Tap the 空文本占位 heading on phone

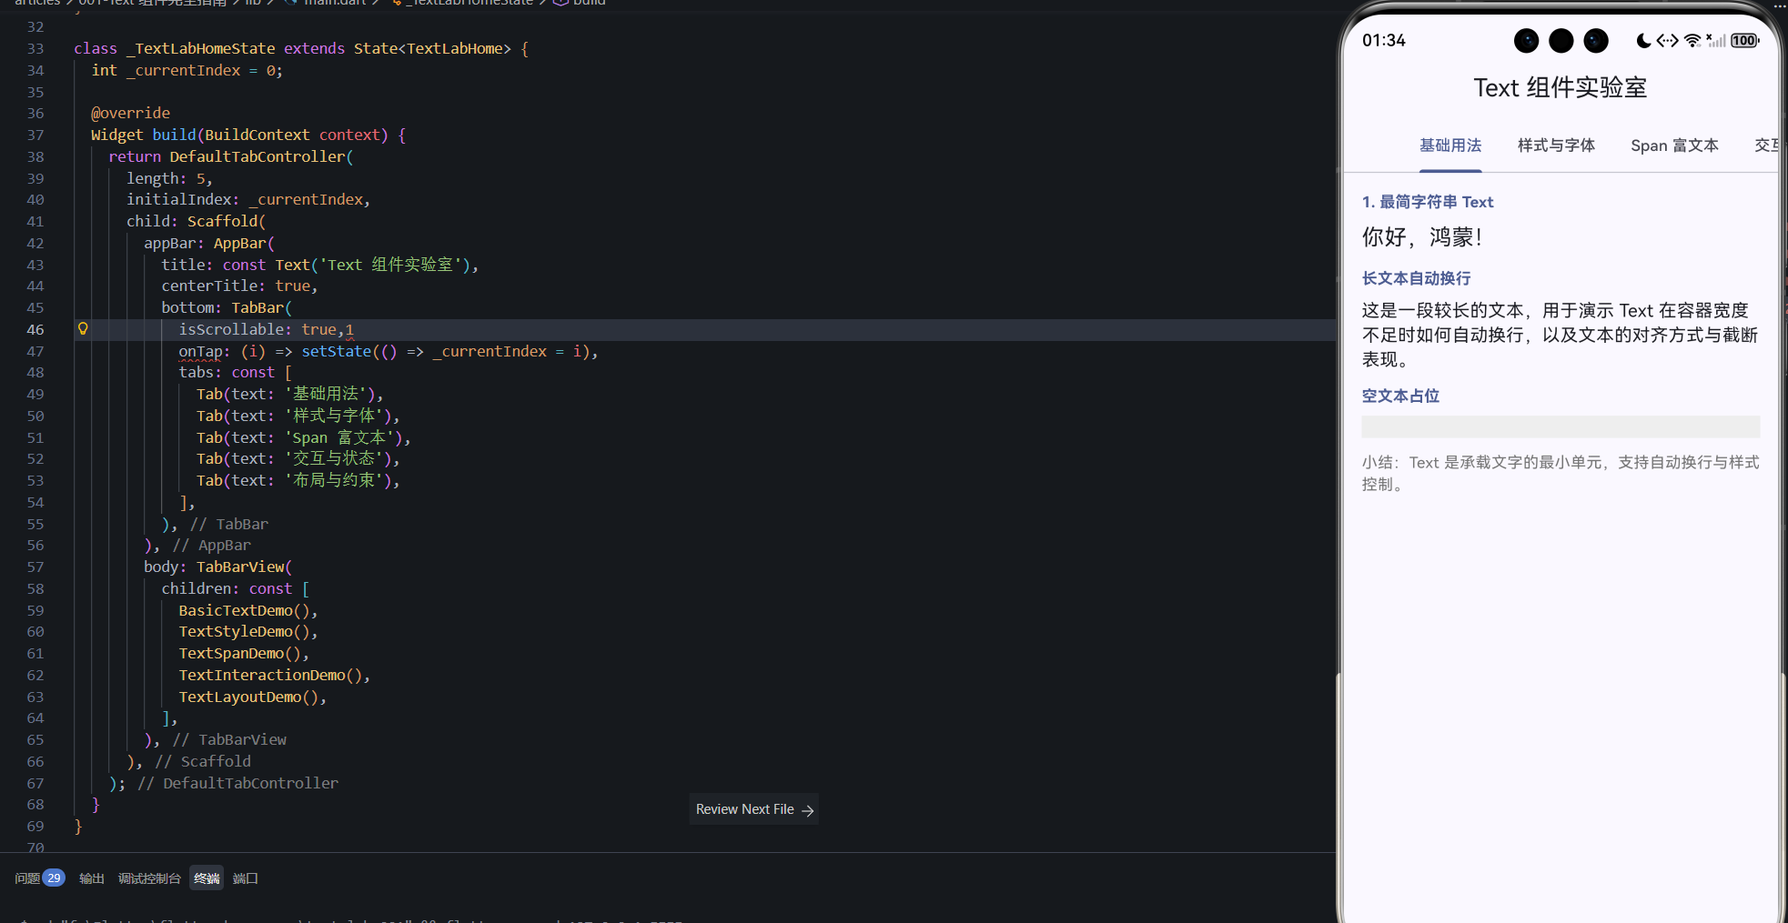(1400, 396)
